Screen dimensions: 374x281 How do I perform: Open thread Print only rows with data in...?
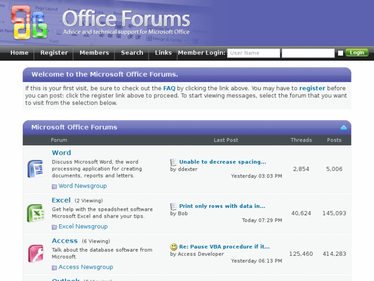[222, 206]
